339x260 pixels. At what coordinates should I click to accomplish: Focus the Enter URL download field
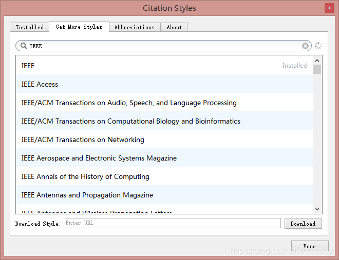point(173,223)
